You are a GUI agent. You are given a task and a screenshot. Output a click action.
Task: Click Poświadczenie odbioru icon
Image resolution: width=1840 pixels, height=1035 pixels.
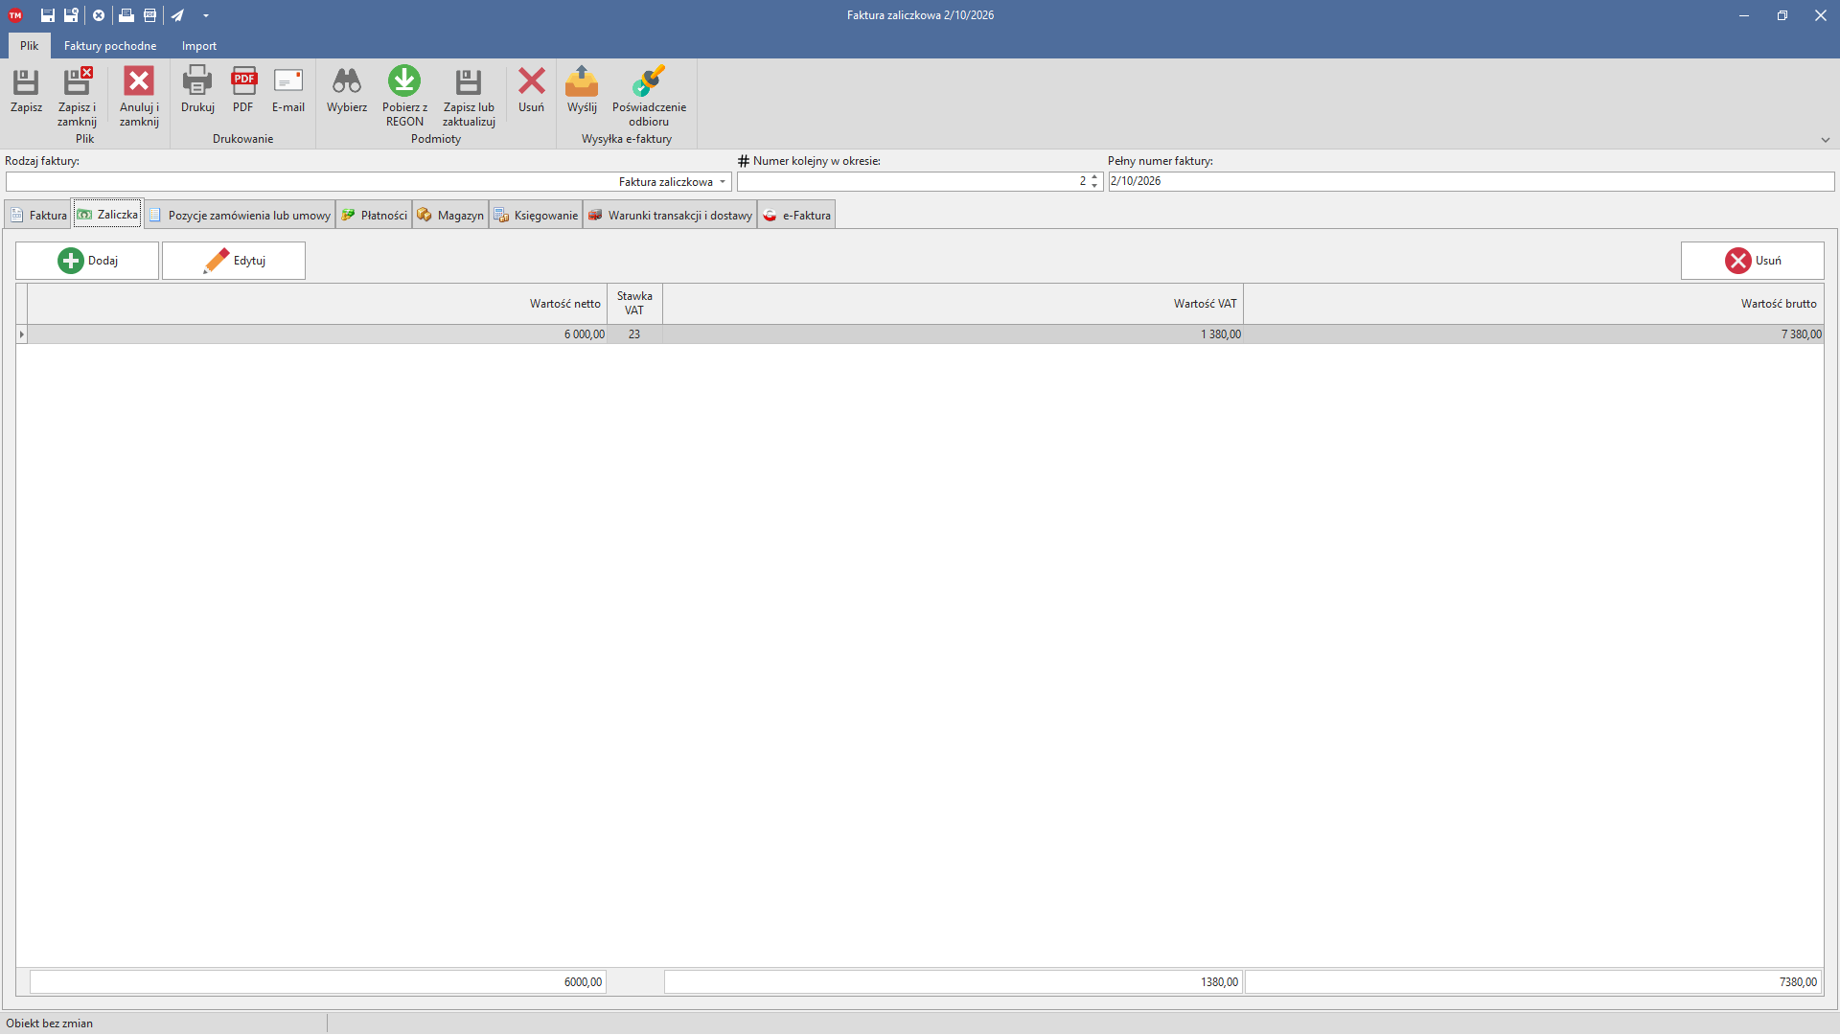click(x=649, y=81)
